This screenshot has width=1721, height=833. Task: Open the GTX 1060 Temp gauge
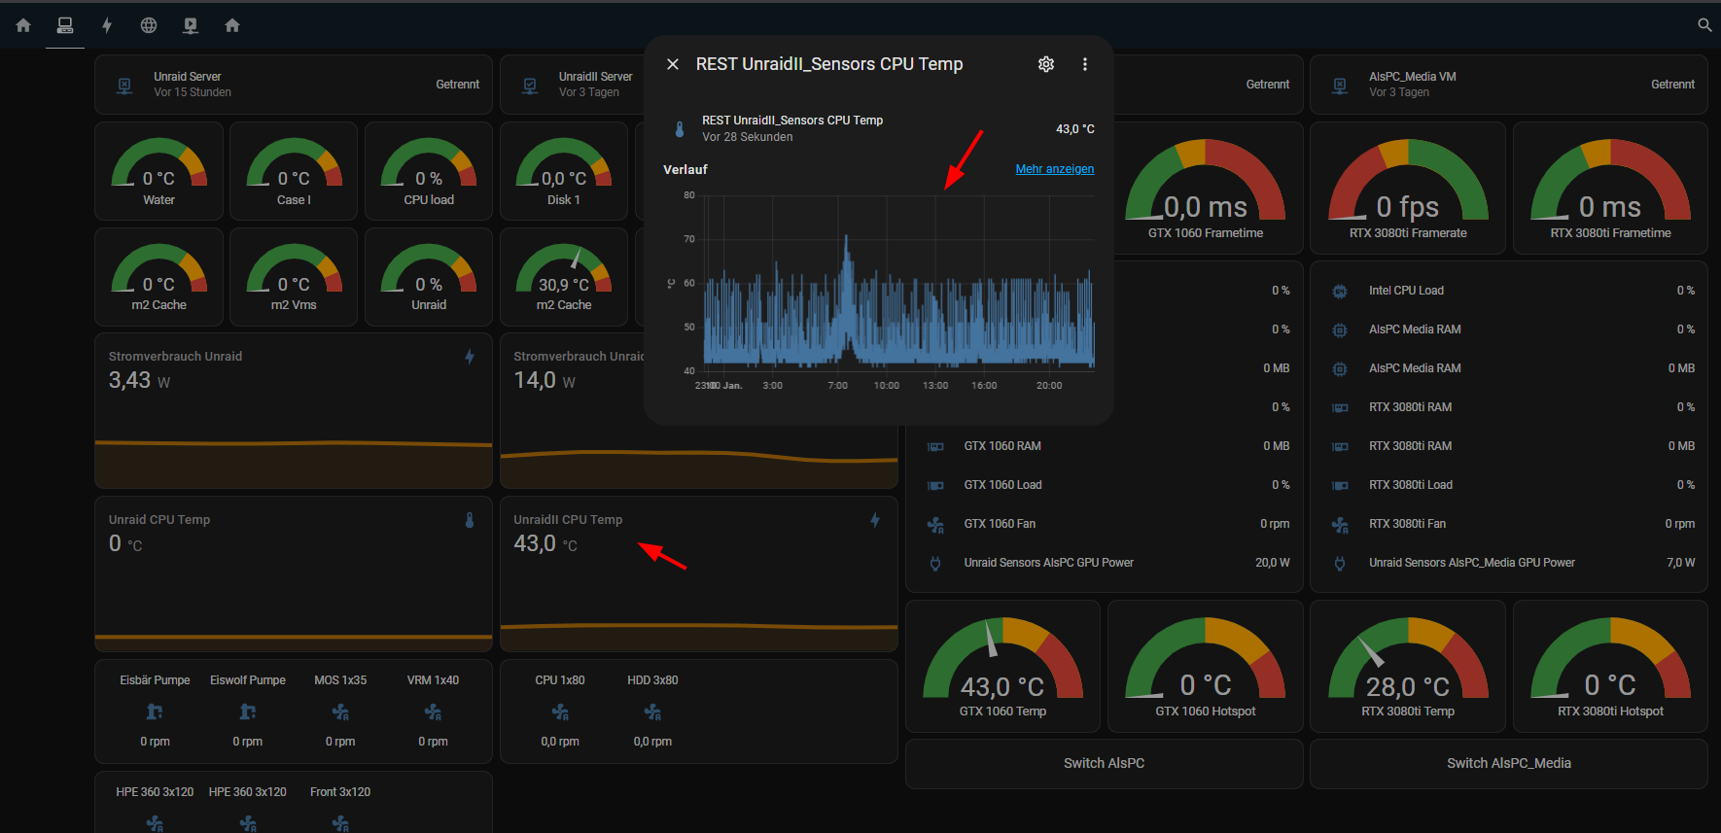pyautogui.click(x=1002, y=666)
